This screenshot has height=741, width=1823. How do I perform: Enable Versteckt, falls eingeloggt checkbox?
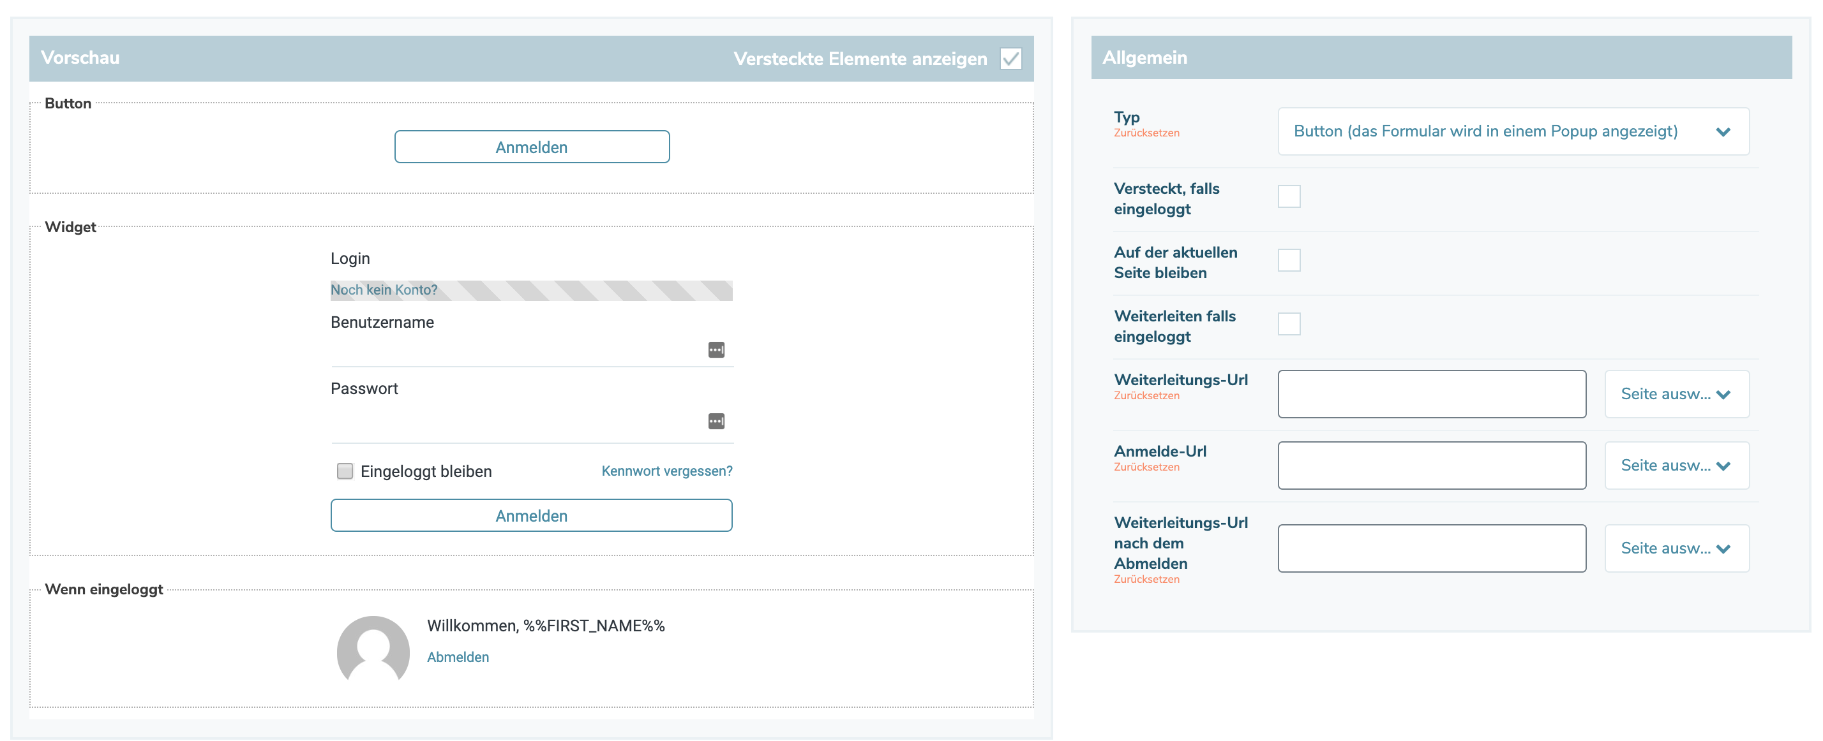[x=1289, y=196]
